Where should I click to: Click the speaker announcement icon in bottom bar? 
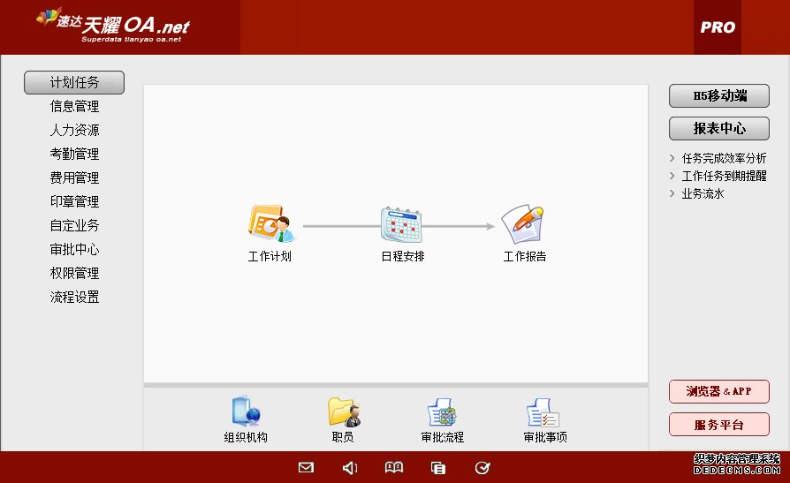point(350,468)
